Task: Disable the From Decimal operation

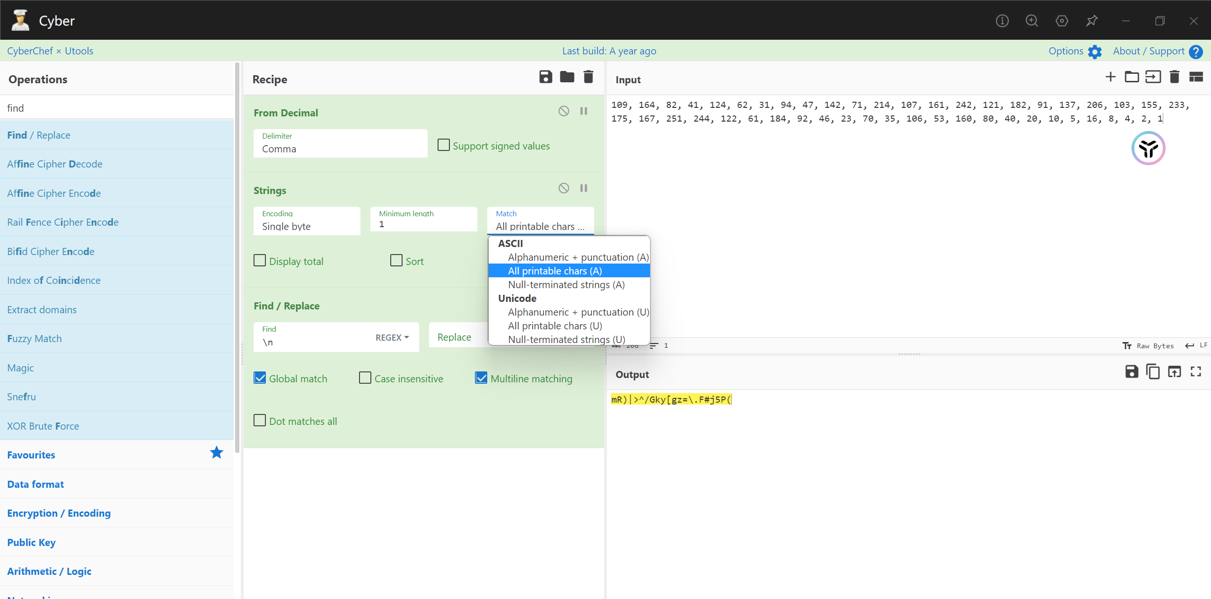Action: tap(563, 111)
